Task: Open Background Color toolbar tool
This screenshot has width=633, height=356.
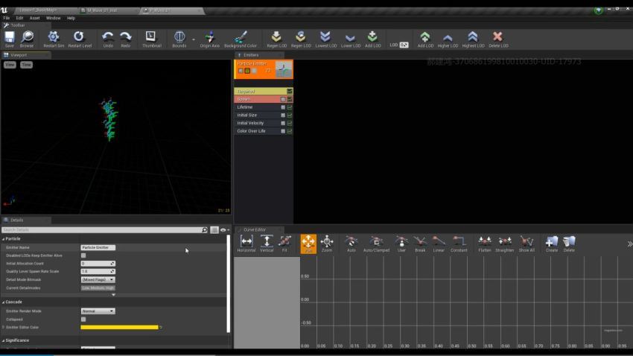Action: (241, 39)
